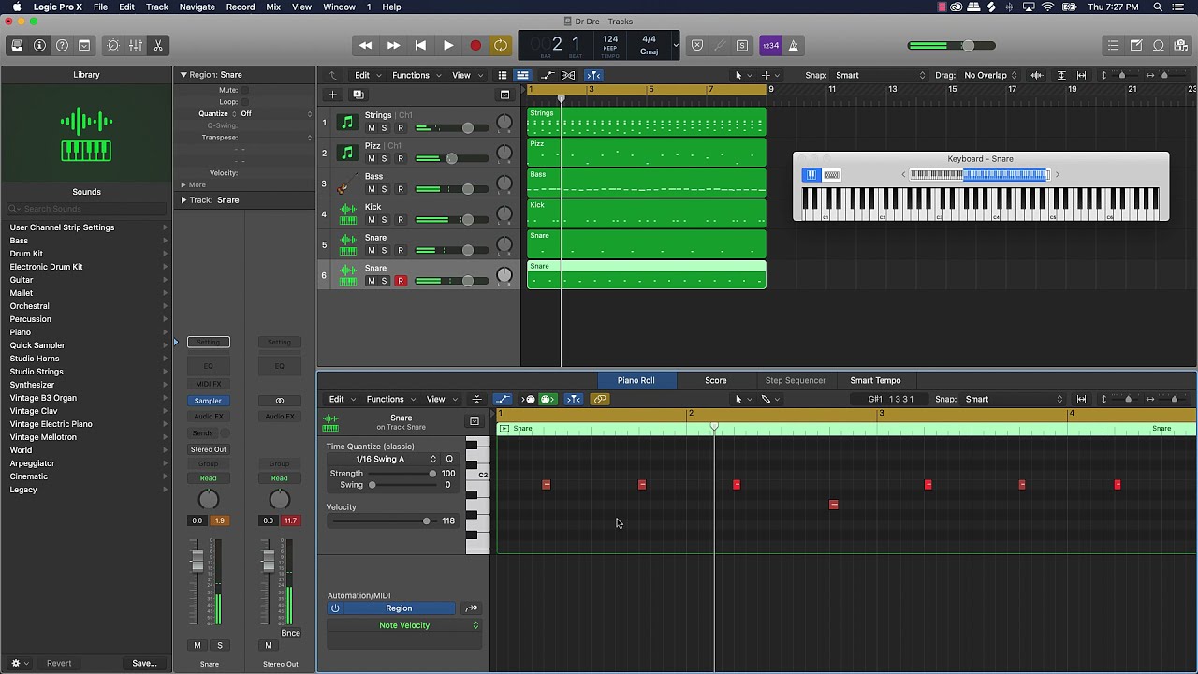Open the Mix menu in menu bar
1198x674 pixels.
(273, 7)
